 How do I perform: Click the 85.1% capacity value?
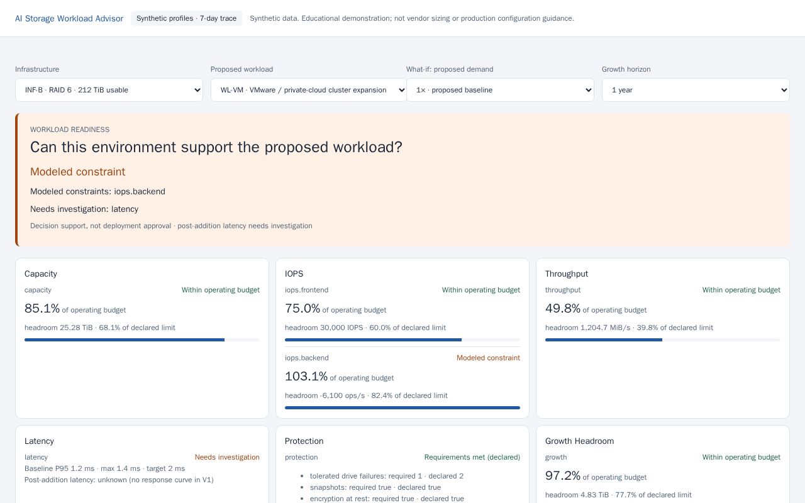tap(42, 309)
